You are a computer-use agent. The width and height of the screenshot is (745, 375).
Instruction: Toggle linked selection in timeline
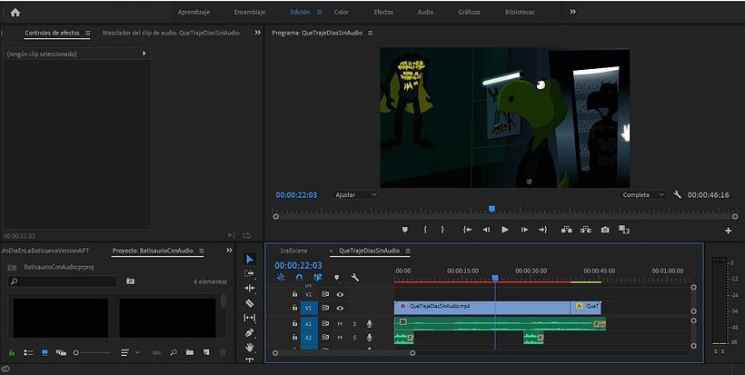pyautogui.click(x=318, y=277)
